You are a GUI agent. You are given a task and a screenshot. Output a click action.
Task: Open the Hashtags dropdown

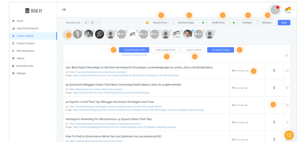click(x=248, y=23)
